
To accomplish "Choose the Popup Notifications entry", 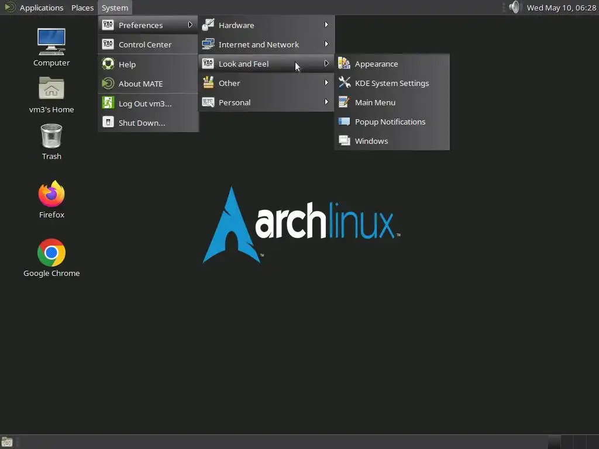I will pyautogui.click(x=392, y=122).
